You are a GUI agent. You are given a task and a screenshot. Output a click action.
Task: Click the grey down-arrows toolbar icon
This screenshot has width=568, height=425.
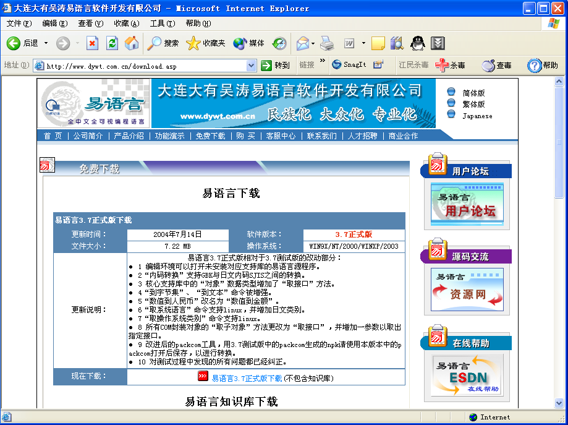point(438,43)
